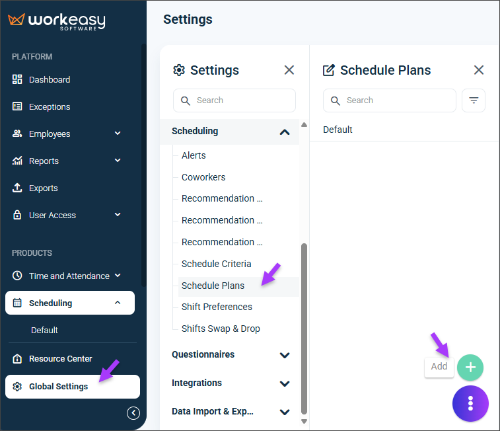This screenshot has height=431, width=500.
Task: Select Shift Preferences in Scheduling settings
Action: point(217,307)
